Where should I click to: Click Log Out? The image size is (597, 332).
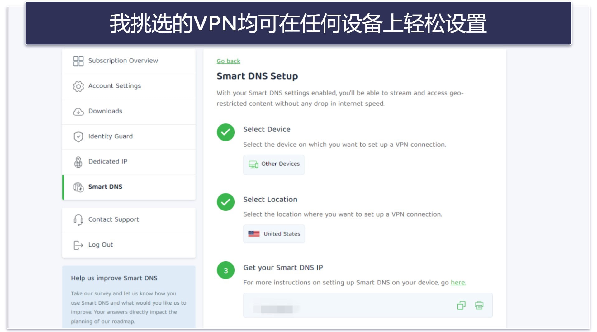point(129,245)
